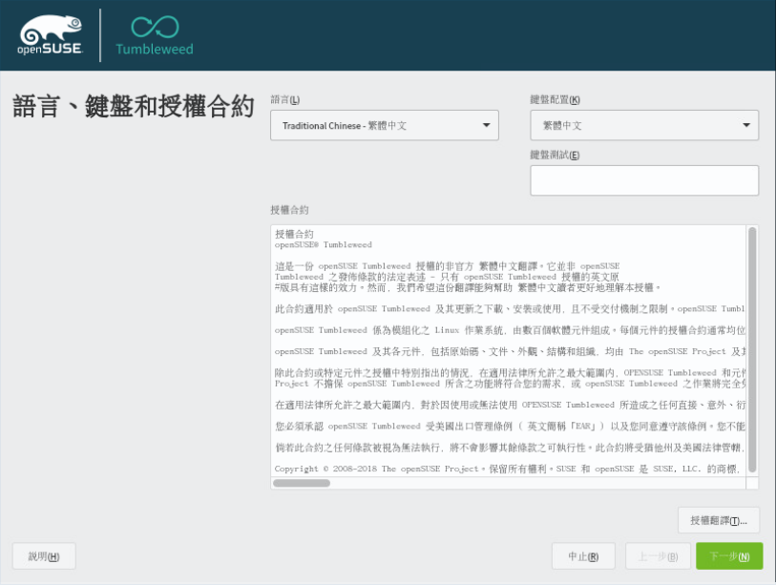The height and width of the screenshot is (585, 776).
Task: Click the 說明(H) help button
Action: click(x=44, y=556)
